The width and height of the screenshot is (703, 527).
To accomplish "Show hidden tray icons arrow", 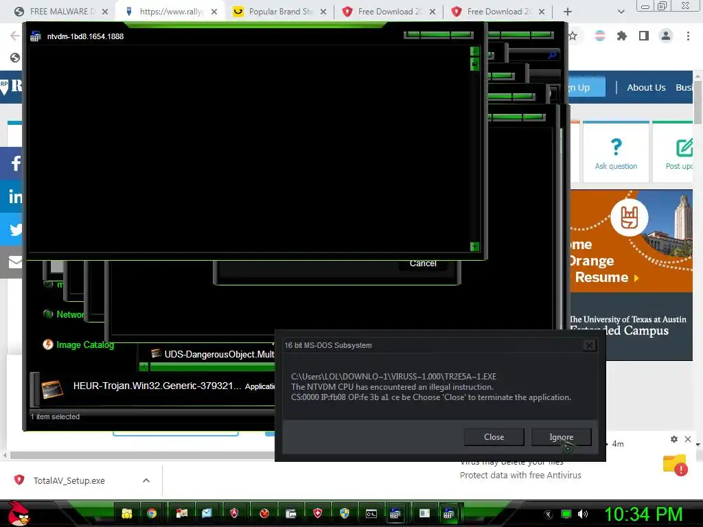I will coord(549,514).
